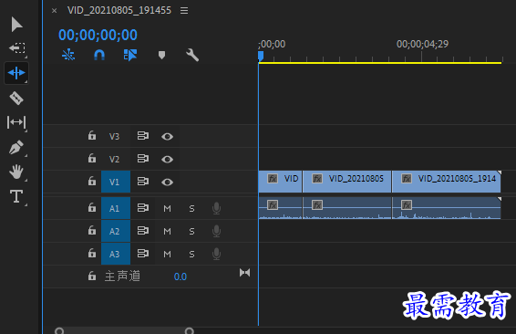Toggle insert sequences as nests
Screen dimensions: 516x334
(x=68, y=55)
